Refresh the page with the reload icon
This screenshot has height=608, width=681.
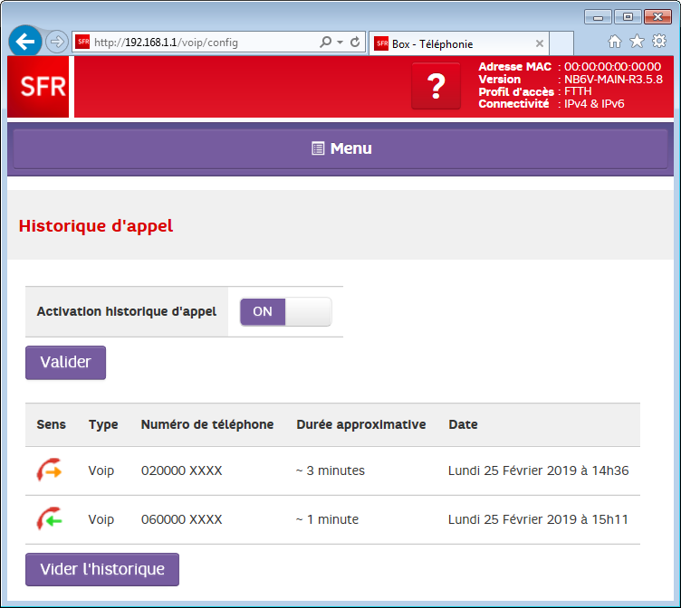[355, 43]
